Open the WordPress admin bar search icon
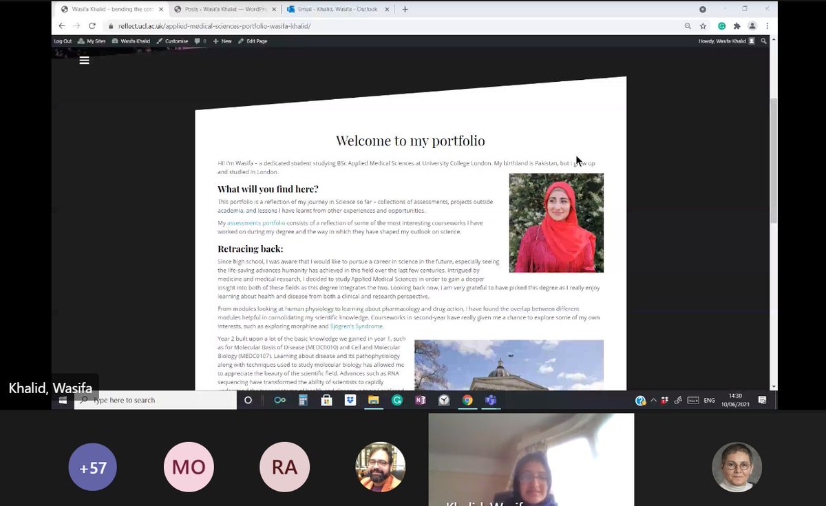826x506 pixels. (x=763, y=41)
